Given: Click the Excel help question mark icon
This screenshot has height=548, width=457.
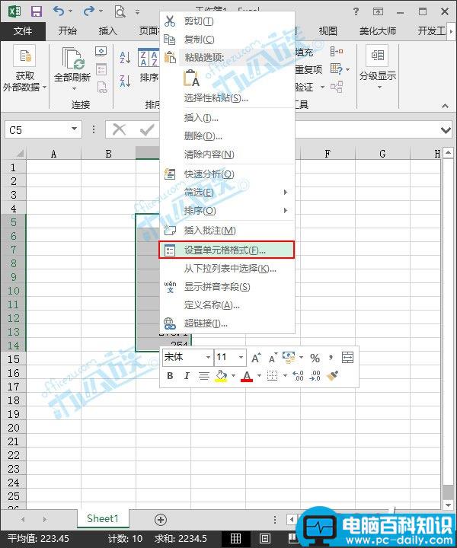Looking at the screenshot, I should pos(356,11).
